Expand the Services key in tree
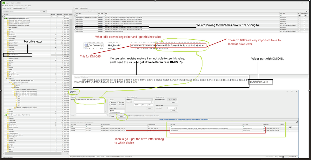311x160 pixels. click(x=6, y=68)
